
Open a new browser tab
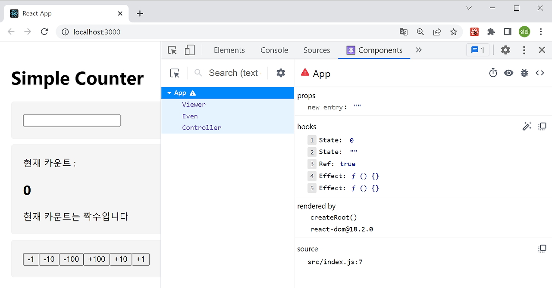click(x=140, y=13)
